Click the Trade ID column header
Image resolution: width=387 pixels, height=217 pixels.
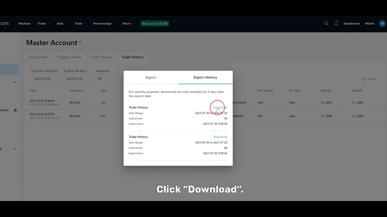tap(357, 90)
